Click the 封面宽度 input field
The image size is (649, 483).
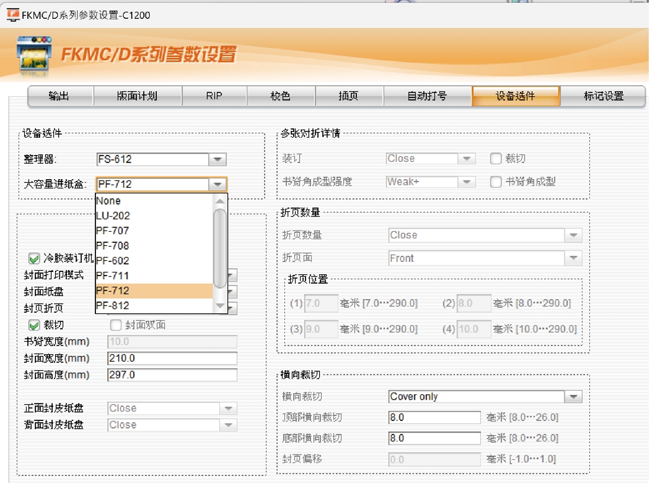pos(172,358)
